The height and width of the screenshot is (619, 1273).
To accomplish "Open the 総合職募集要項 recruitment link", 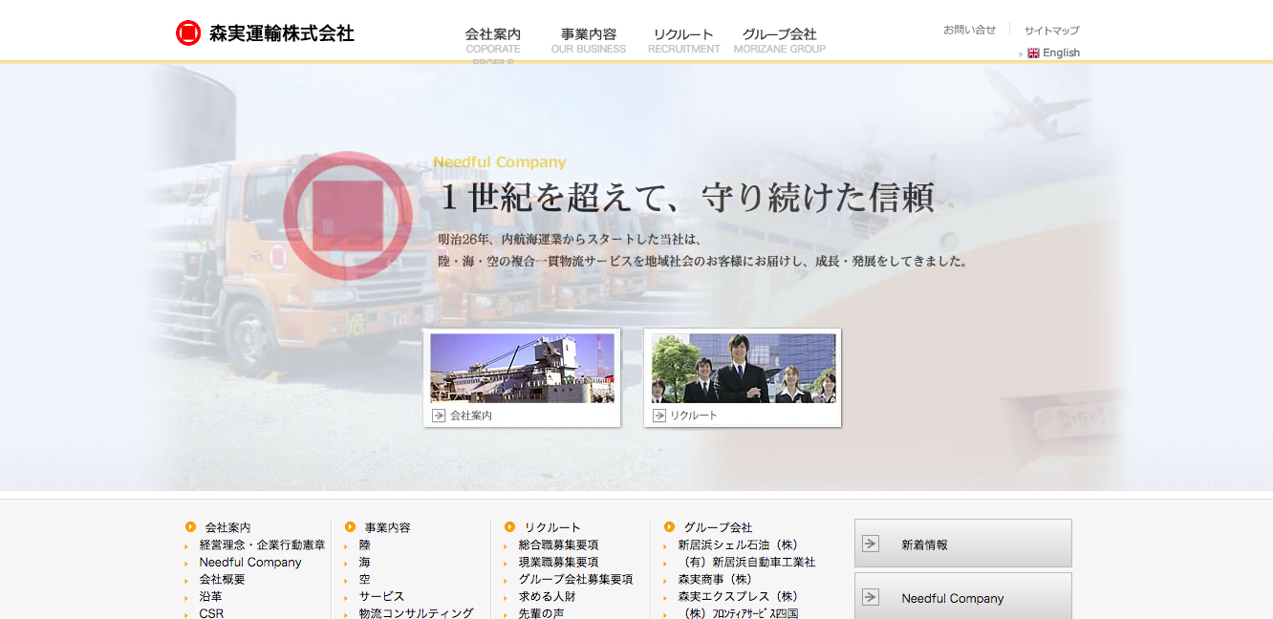I will point(559,544).
